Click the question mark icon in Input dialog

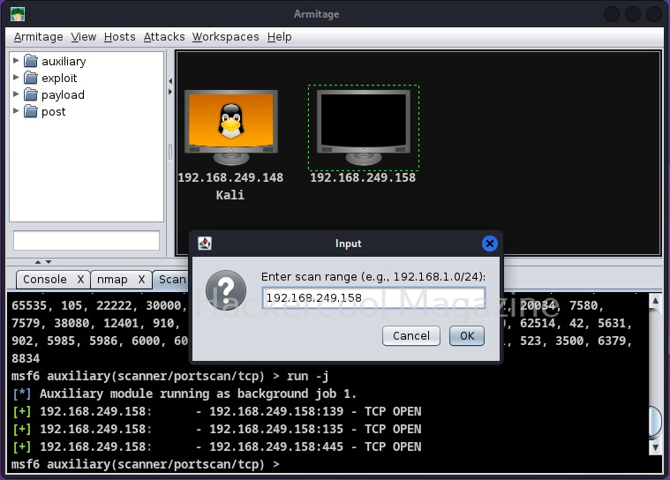point(226,290)
